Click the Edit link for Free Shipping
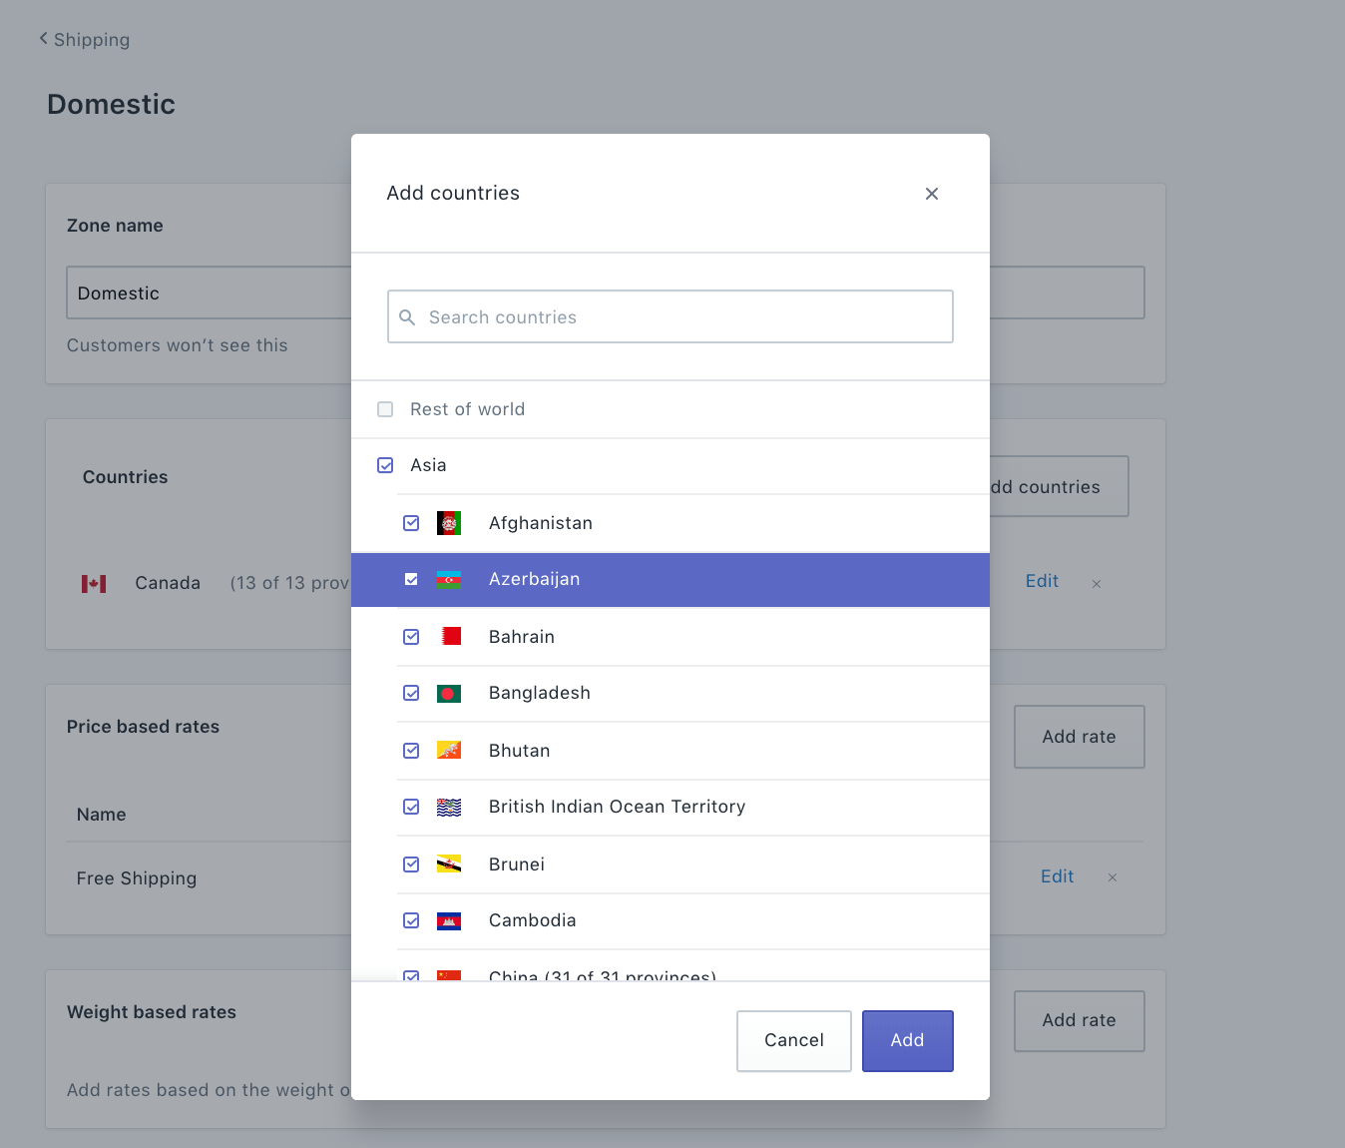The width and height of the screenshot is (1345, 1148). click(1057, 876)
